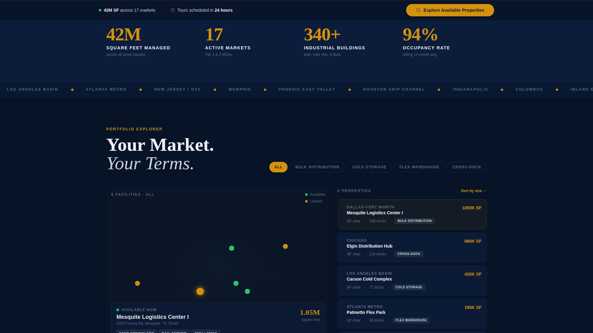Select the Carson Cold Complex property card
The image size is (593, 333).
tap(412, 280)
